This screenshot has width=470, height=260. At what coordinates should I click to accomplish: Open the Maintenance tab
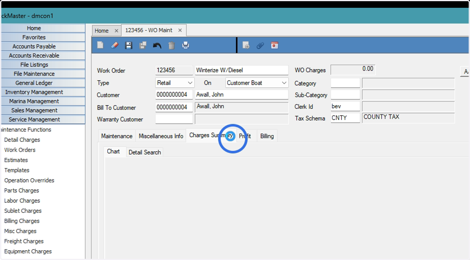[117, 136]
